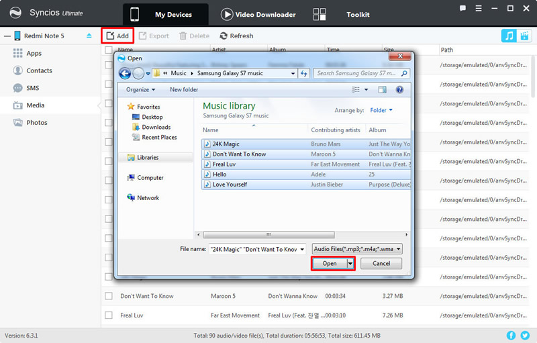Expand the File name history dropdown
537x343 pixels.
coord(302,250)
